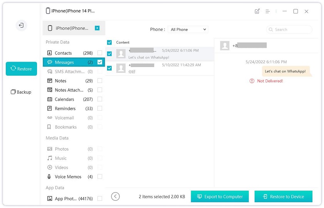Image resolution: width=324 pixels, height=208 pixels.
Task: Uncheck the Messages category checkbox
Action: click(100, 62)
